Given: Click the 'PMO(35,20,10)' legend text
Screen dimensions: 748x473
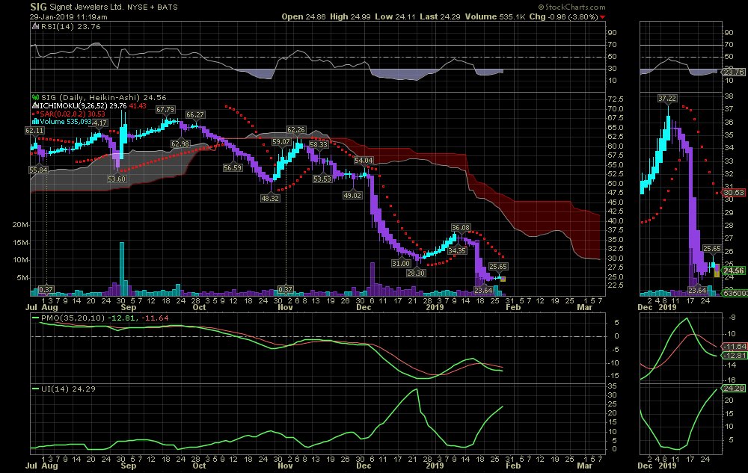Looking at the screenshot, I should (x=73, y=318).
